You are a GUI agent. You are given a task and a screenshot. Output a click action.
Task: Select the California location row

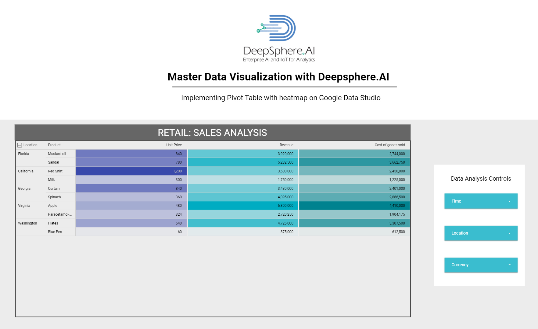coord(26,171)
